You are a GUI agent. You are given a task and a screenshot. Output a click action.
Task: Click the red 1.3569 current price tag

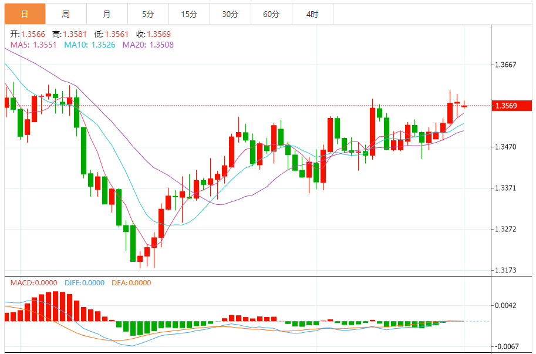coord(512,106)
